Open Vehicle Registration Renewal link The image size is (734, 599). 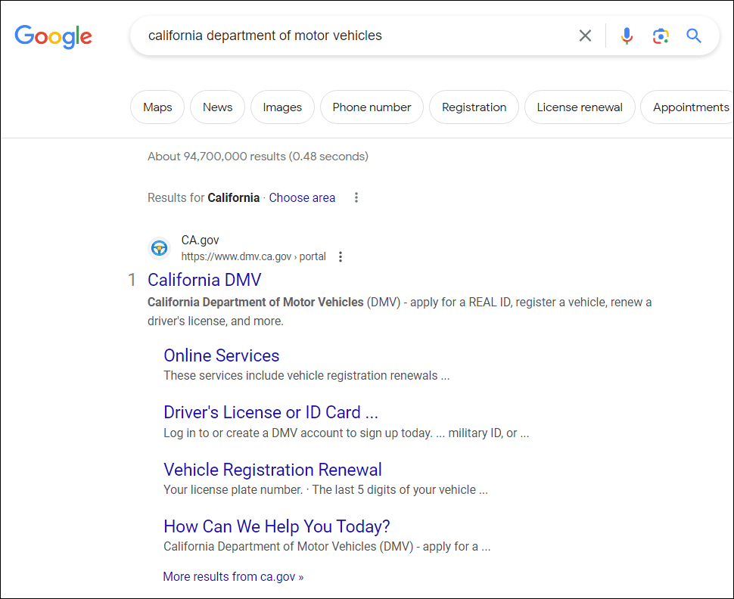(272, 470)
